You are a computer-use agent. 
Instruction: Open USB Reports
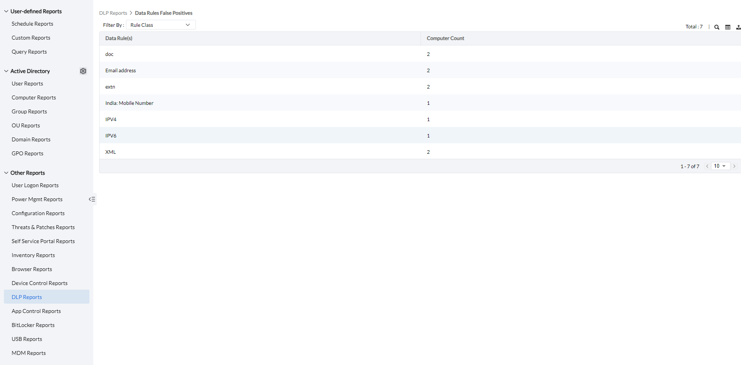(27, 339)
